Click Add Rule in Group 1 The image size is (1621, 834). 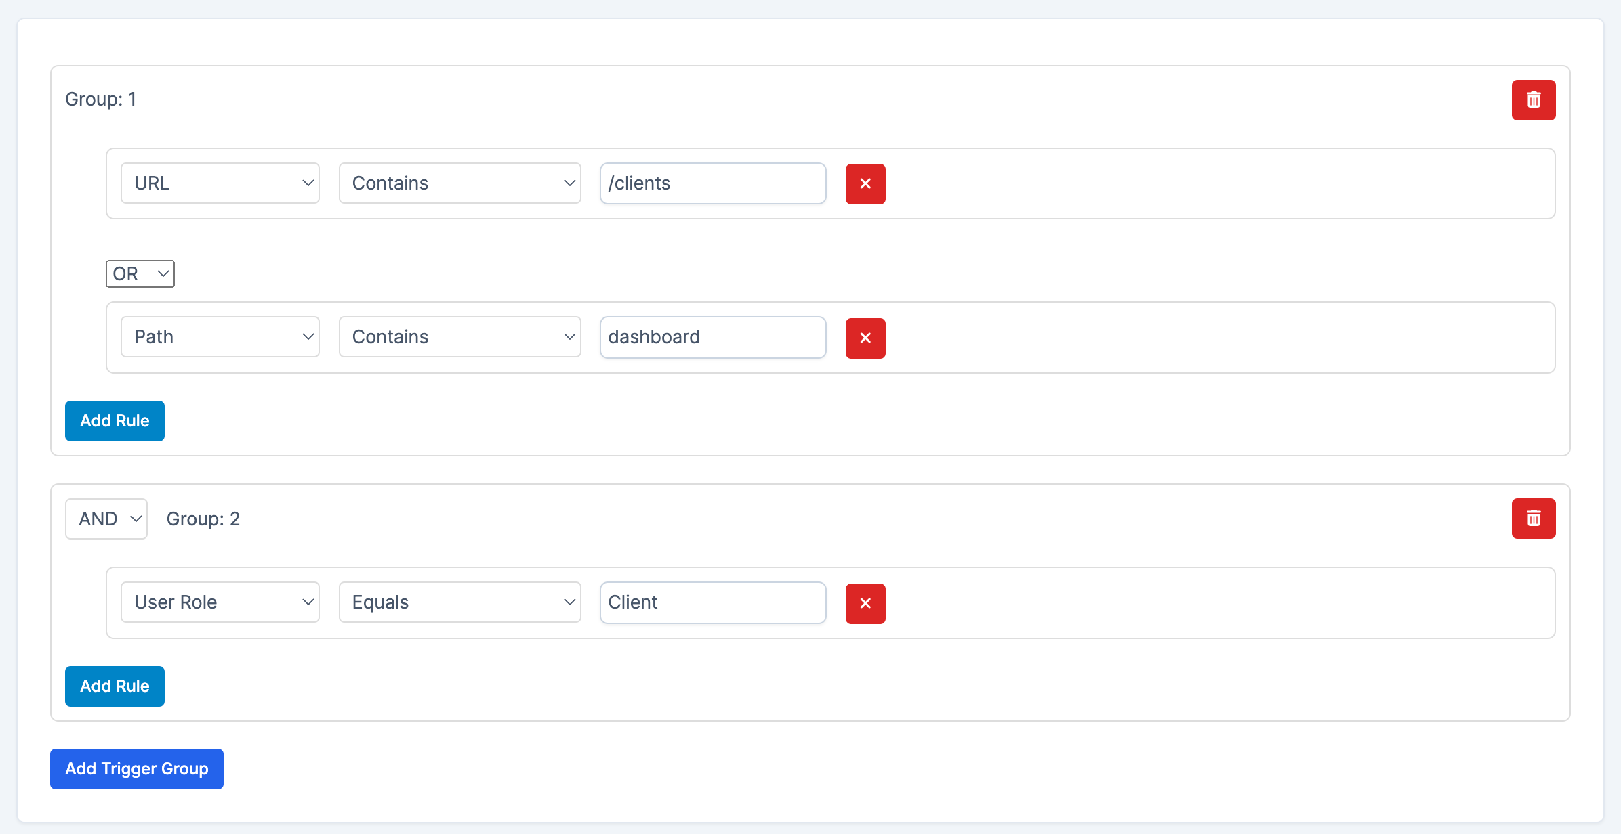pyautogui.click(x=115, y=421)
